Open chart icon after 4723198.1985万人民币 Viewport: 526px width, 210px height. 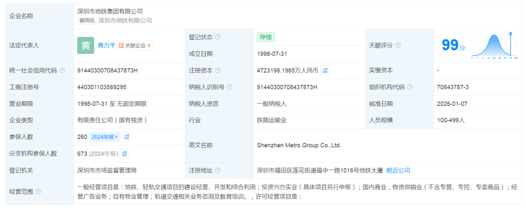tap(325, 70)
